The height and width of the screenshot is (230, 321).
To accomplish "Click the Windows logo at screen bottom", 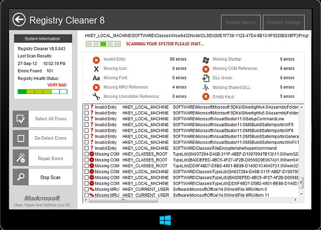I will coord(165,220).
